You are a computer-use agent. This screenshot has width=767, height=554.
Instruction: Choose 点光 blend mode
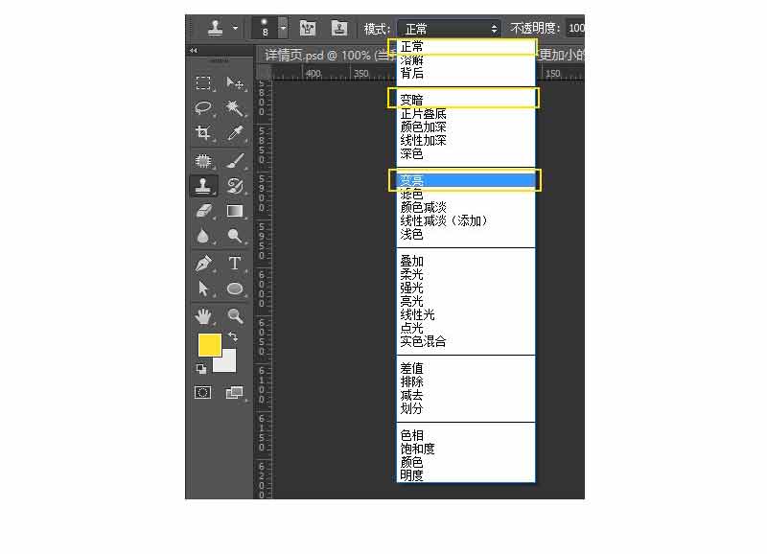coord(466,328)
